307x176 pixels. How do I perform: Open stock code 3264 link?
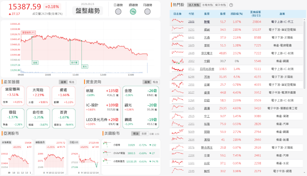click(191, 101)
